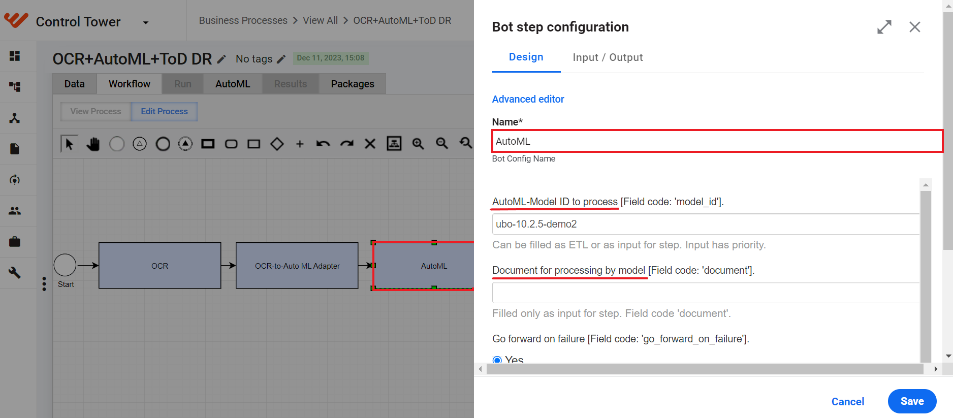Open the AutoML tab

pos(233,84)
